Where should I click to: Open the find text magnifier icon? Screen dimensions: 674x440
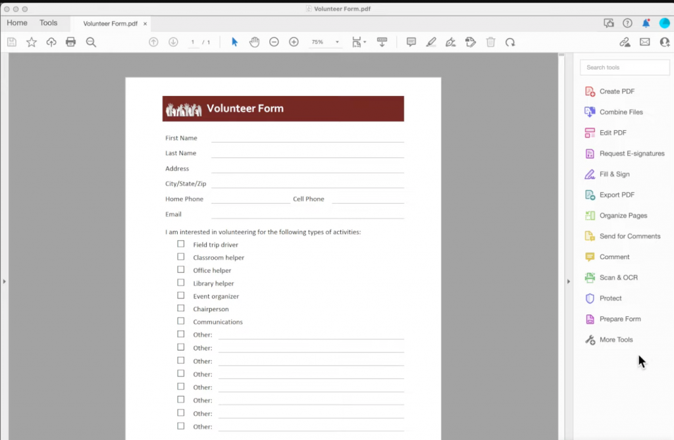[91, 42]
